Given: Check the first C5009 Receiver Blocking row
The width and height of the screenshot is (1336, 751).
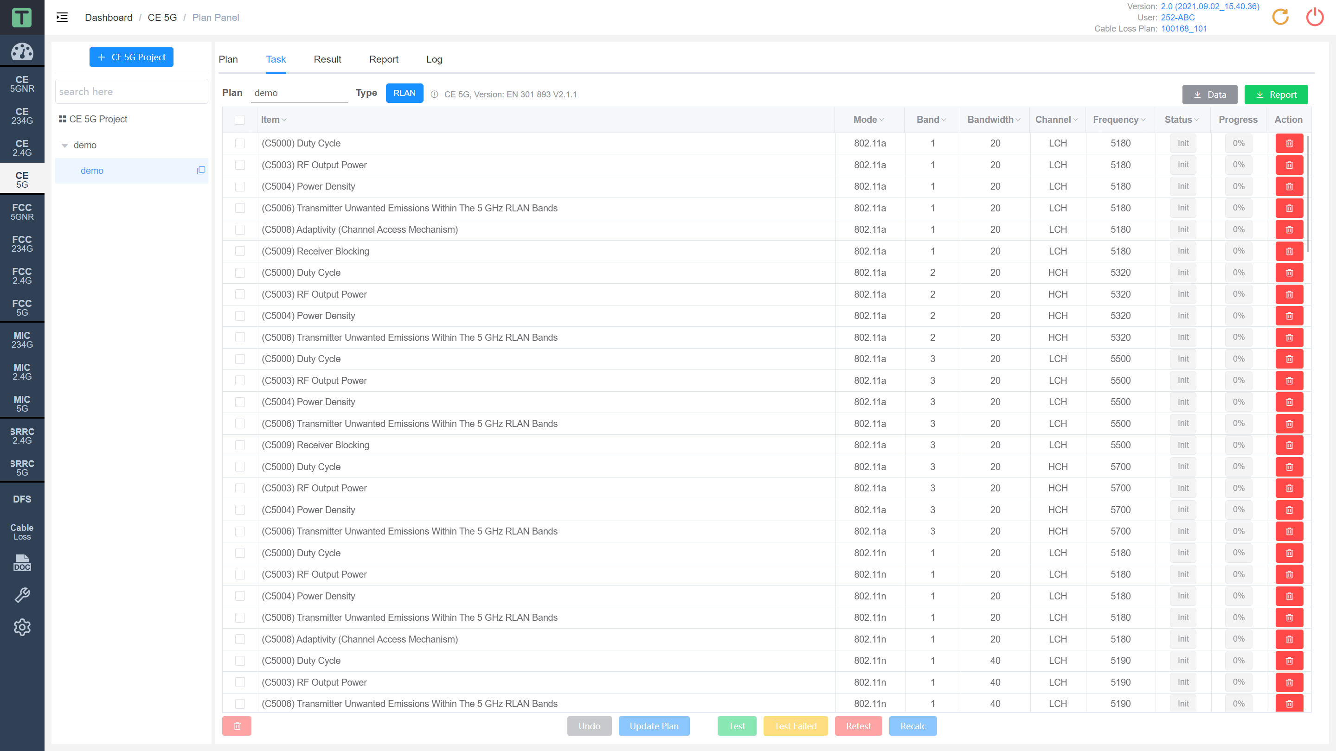Looking at the screenshot, I should click(240, 251).
